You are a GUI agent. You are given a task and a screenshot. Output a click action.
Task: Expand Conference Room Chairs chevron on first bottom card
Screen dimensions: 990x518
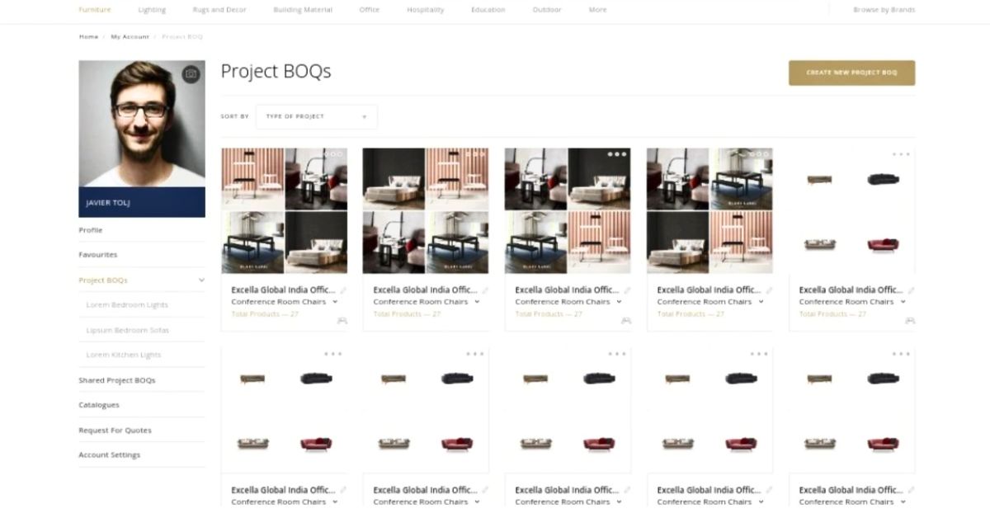[x=335, y=502]
